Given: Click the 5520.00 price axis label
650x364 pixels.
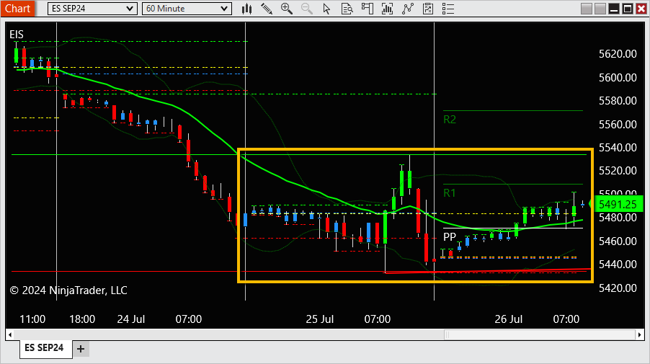Looking at the screenshot, I should [x=618, y=171].
